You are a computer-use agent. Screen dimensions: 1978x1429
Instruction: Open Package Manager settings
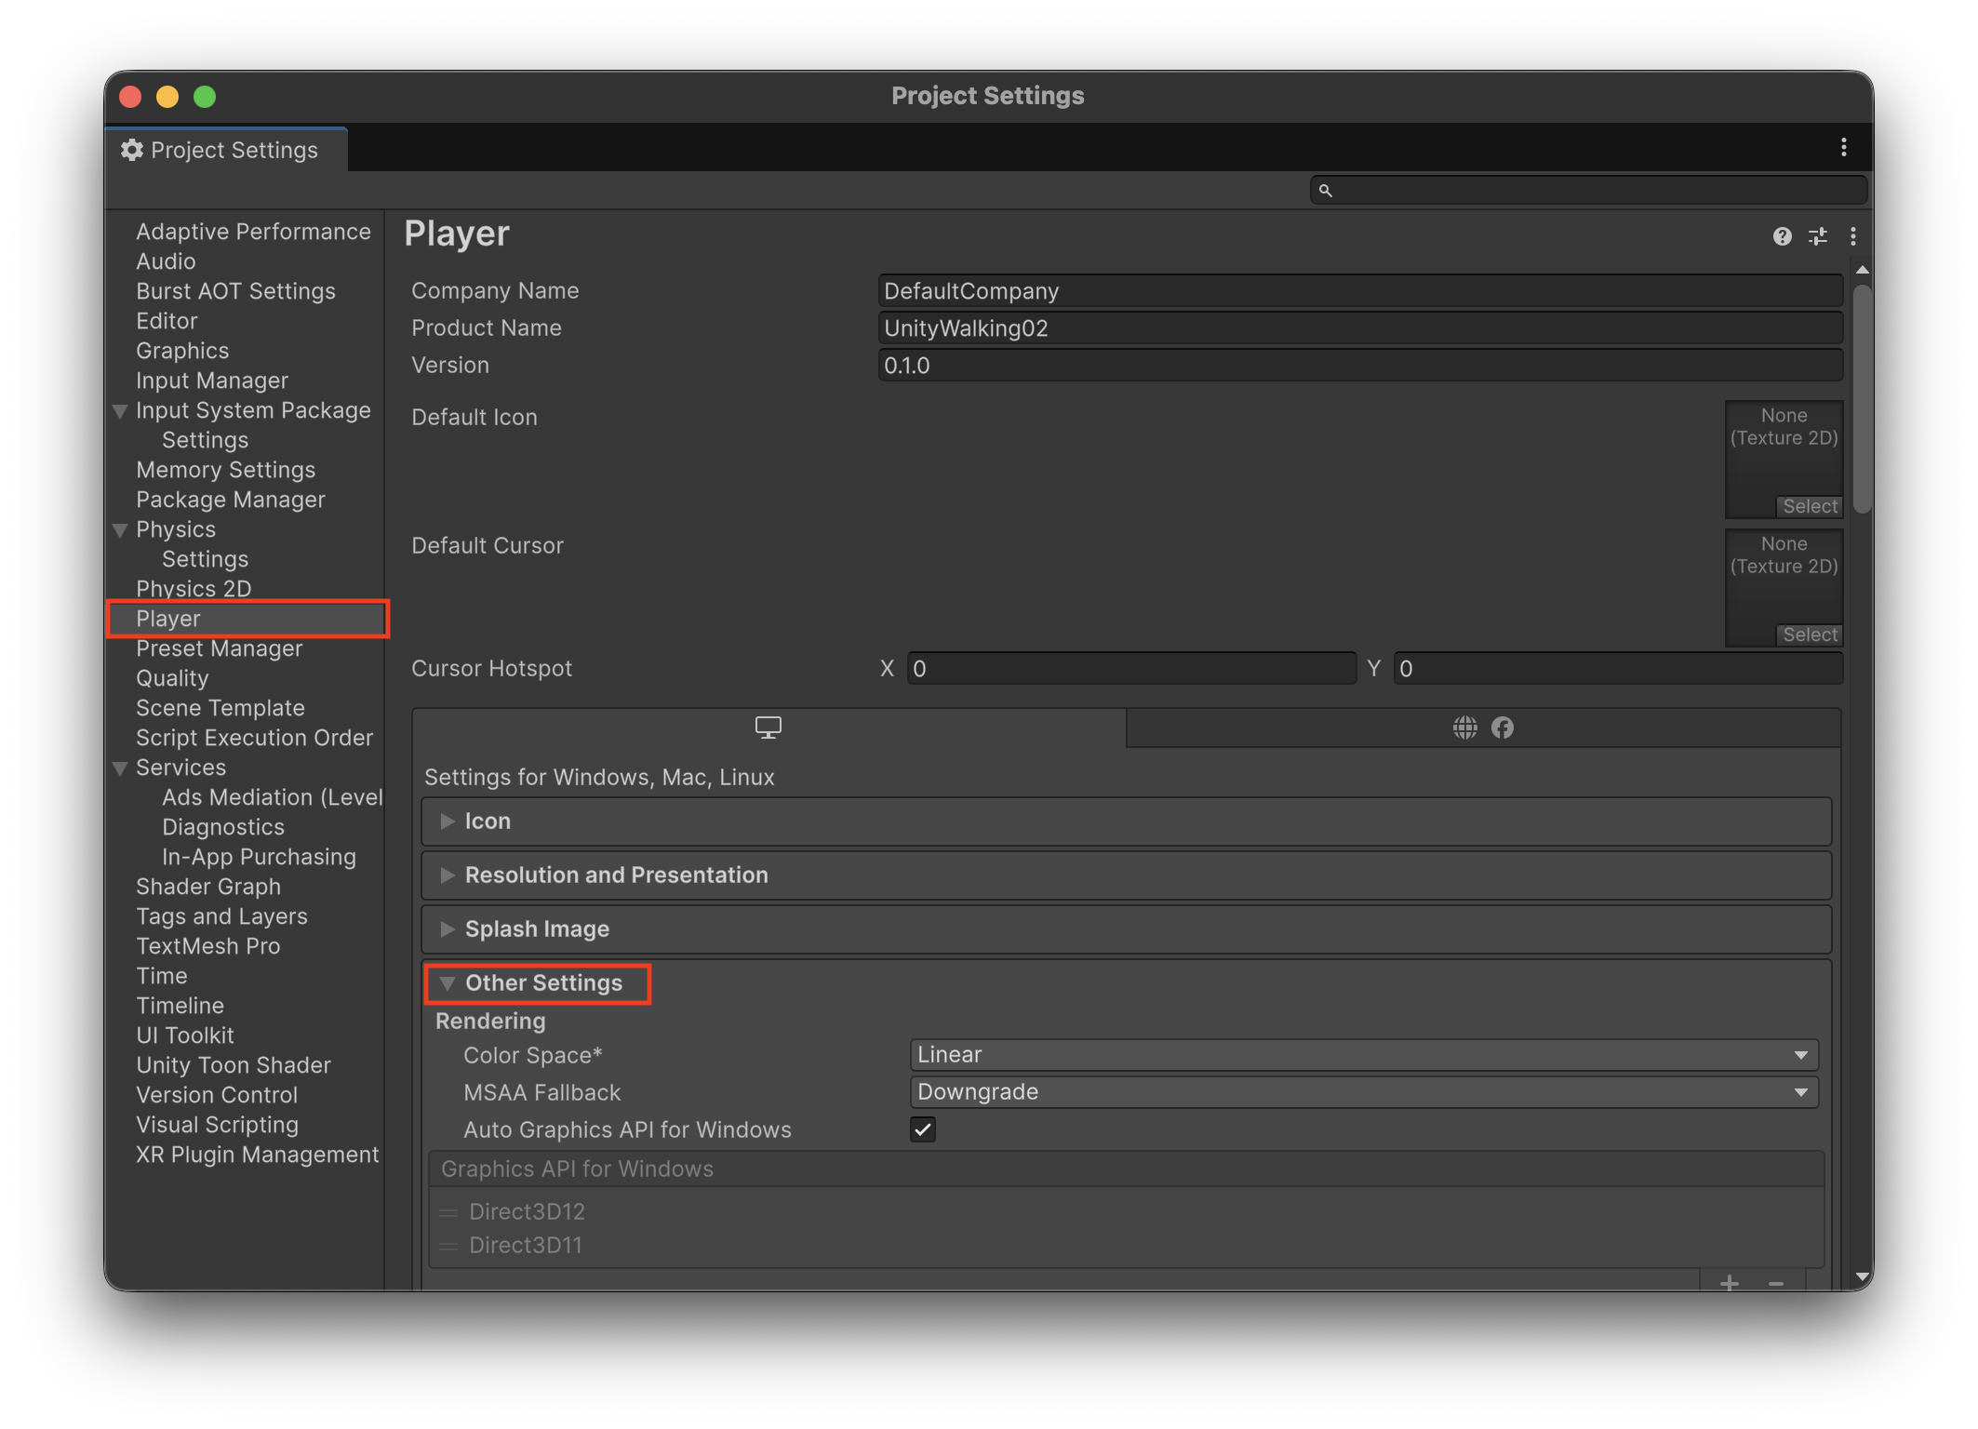[x=231, y=500]
